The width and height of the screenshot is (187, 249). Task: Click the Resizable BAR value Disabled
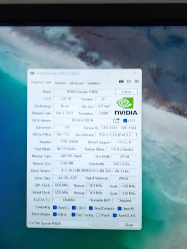pos(125,201)
